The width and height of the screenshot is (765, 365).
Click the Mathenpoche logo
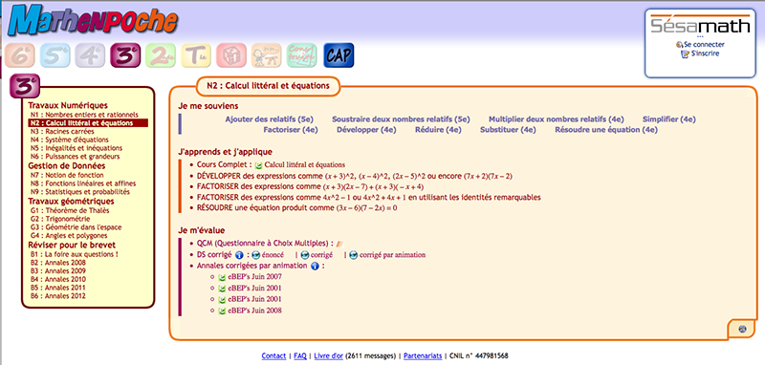pos(93,20)
